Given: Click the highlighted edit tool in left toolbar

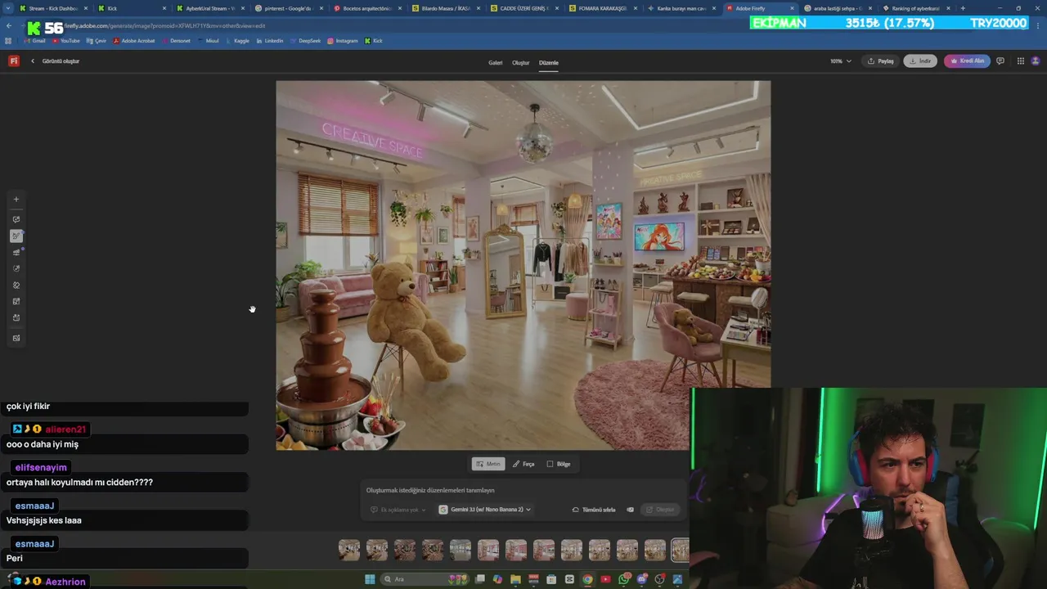Looking at the screenshot, I should (x=16, y=236).
